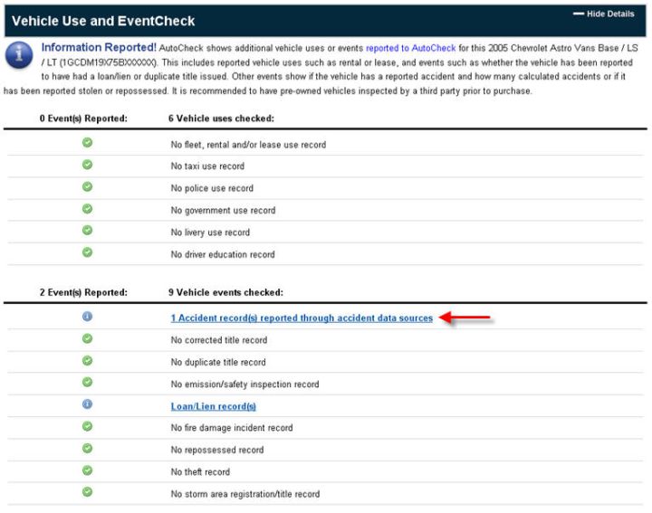
Task: Click green check icon beside No police use record
Action: coord(87,186)
